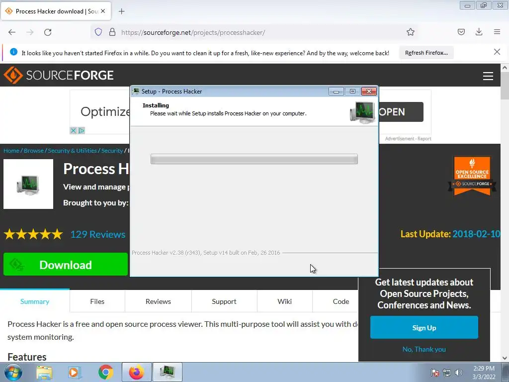Image resolution: width=509 pixels, height=382 pixels.
Task: Click the Process Hacker setup taskbar button
Action: click(168, 372)
